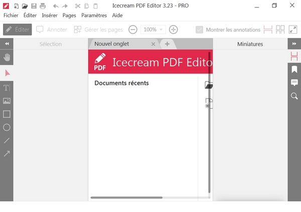Open a file with the folder icon
Screen dimensions: 301x212
point(25,6)
